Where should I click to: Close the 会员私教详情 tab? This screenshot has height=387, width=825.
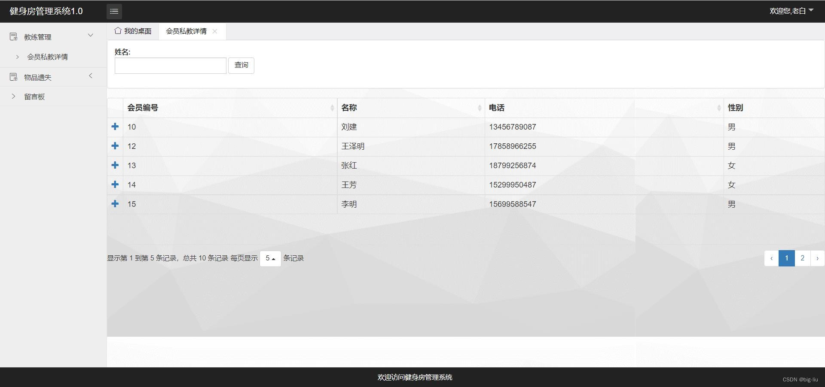(x=215, y=31)
